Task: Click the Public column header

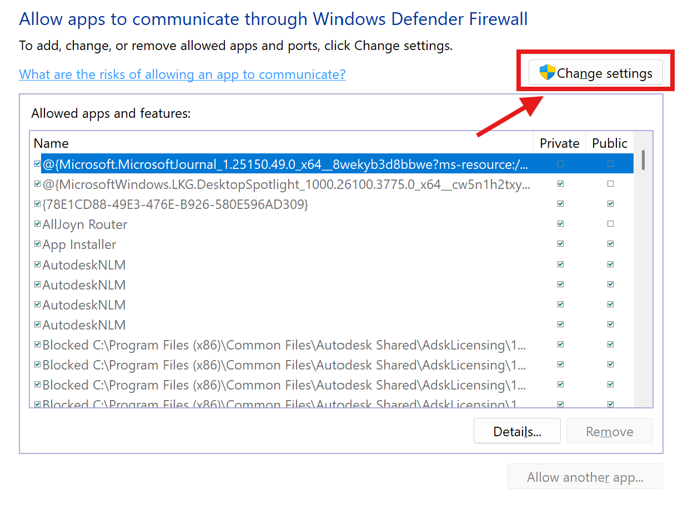Action: point(609,143)
